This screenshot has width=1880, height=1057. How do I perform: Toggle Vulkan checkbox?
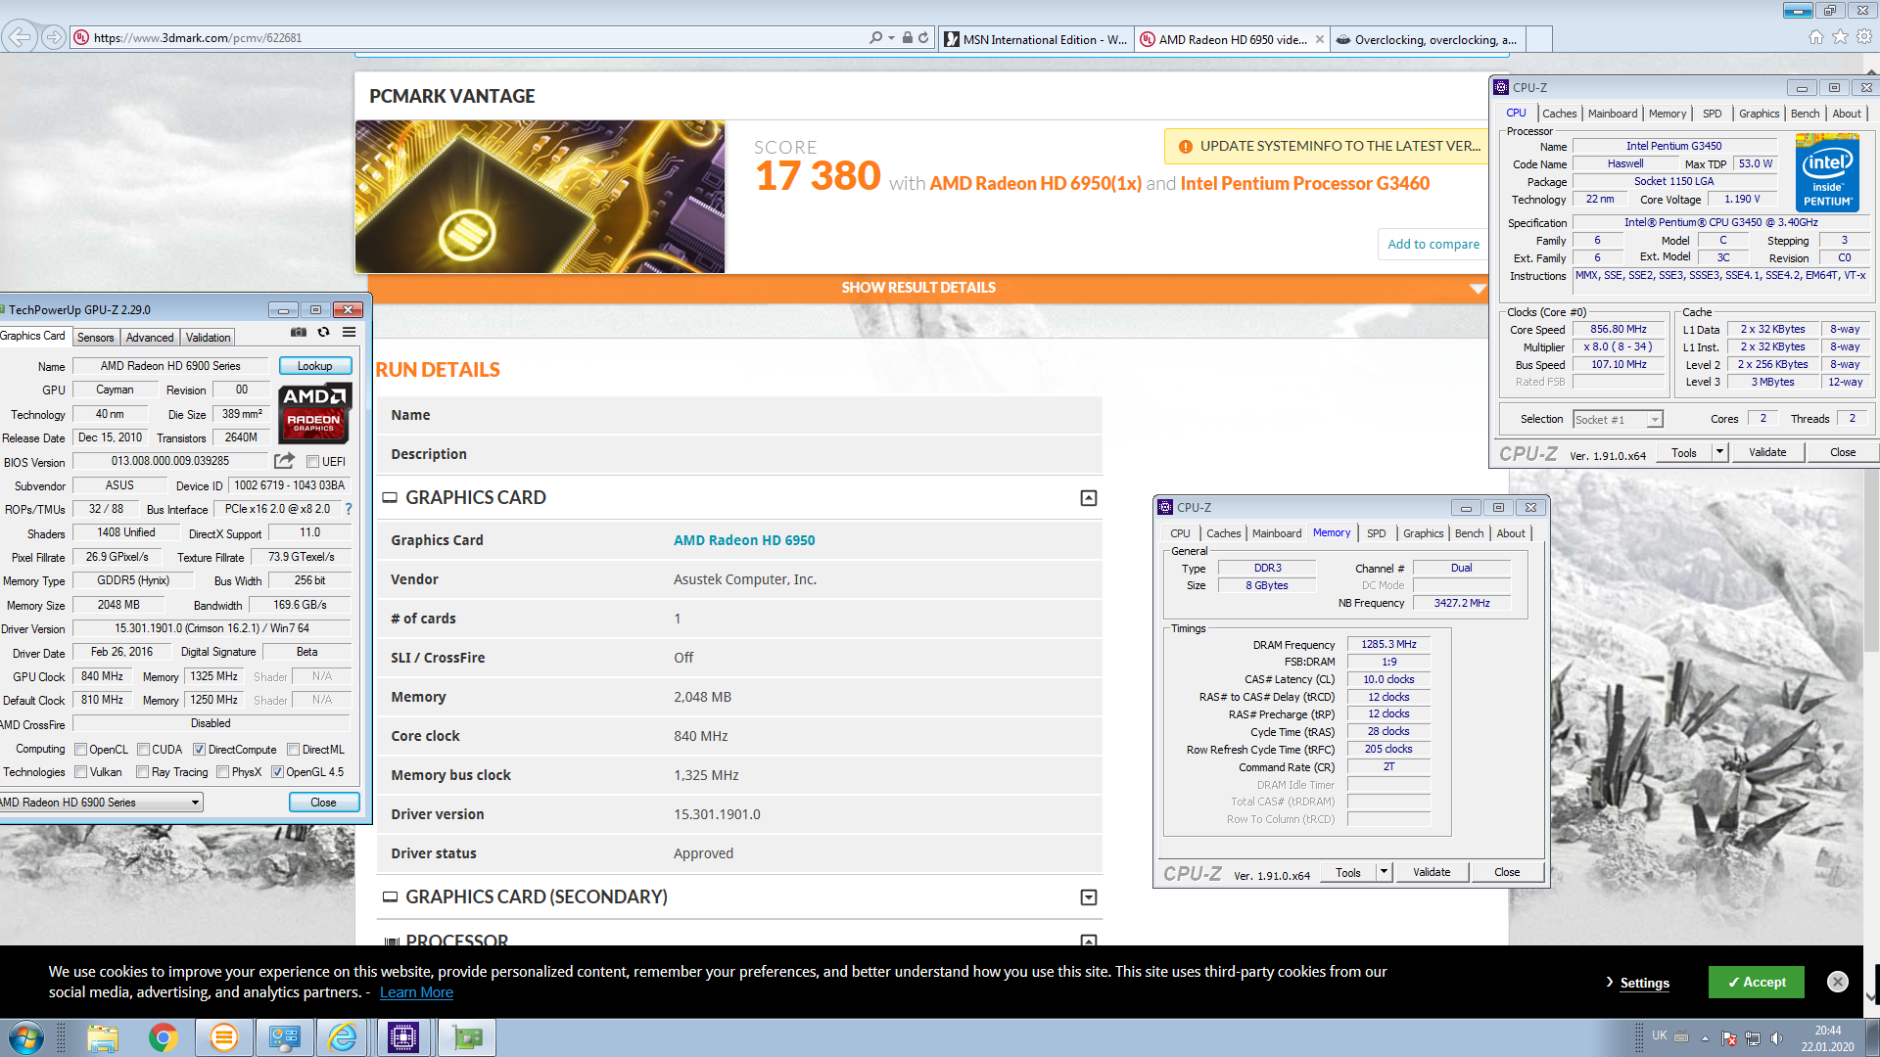tap(81, 772)
